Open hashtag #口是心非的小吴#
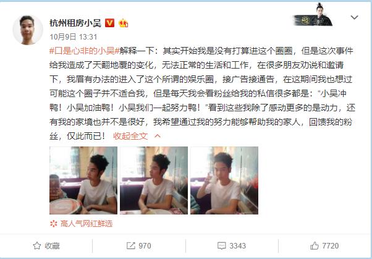 [84, 51]
